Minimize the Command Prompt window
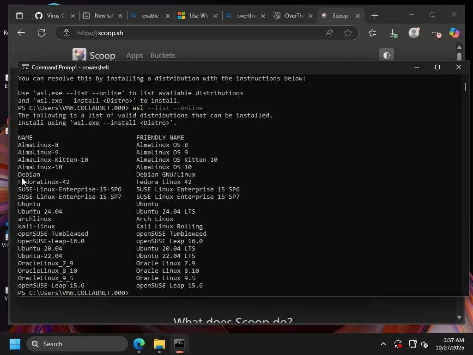The height and width of the screenshot is (355, 473). click(417, 67)
